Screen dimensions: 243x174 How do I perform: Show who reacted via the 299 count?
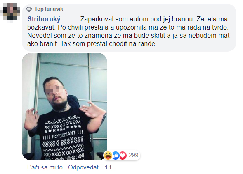click(133, 155)
